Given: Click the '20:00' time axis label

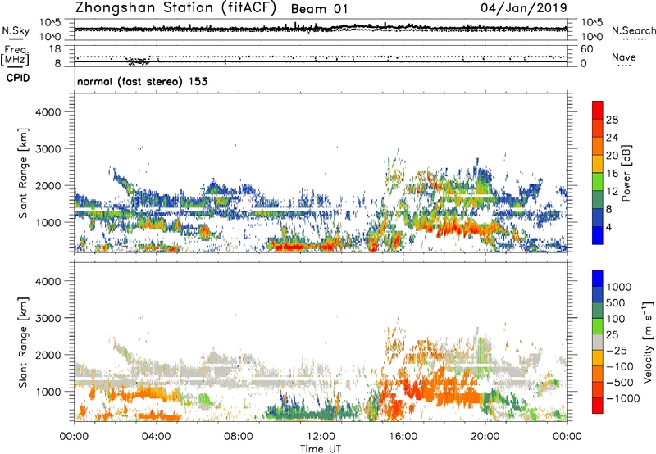Looking at the screenshot, I should (x=485, y=436).
